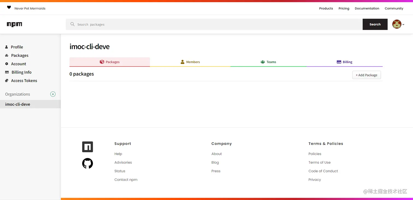Click the Billing Info card icon
This screenshot has height=200, width=413.
pyautogui.click(x=7, y=72)
